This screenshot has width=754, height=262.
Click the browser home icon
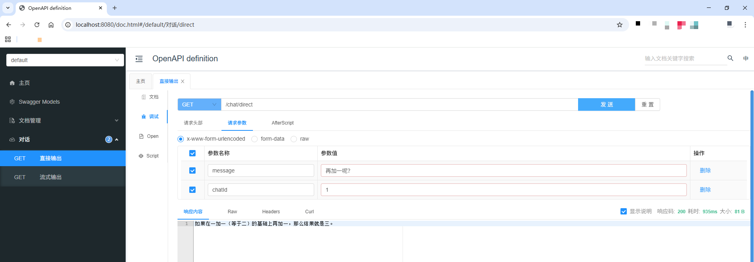(x=51, y=25)
